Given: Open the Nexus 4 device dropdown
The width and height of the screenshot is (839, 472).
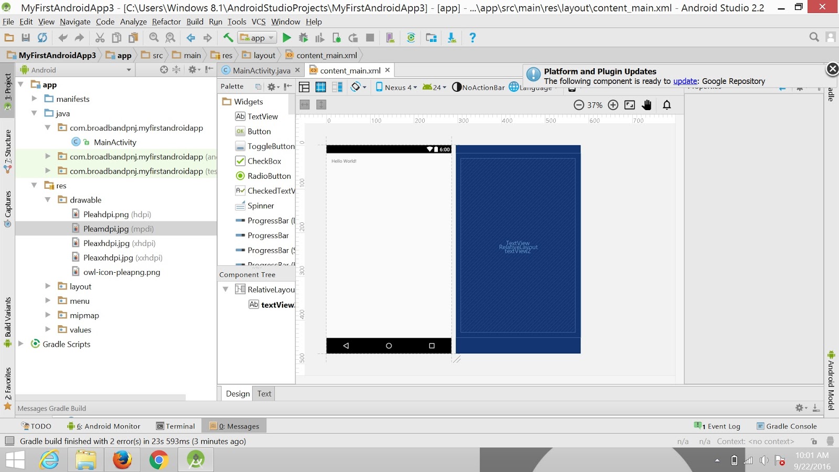Looking at the screenshot, I should click(397, 87).
